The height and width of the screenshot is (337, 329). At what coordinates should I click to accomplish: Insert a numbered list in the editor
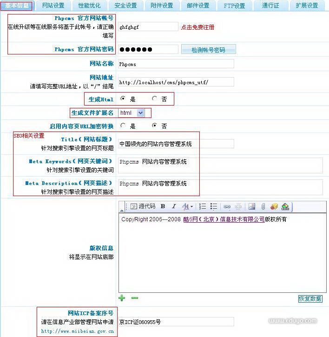(x=203, y=206)
